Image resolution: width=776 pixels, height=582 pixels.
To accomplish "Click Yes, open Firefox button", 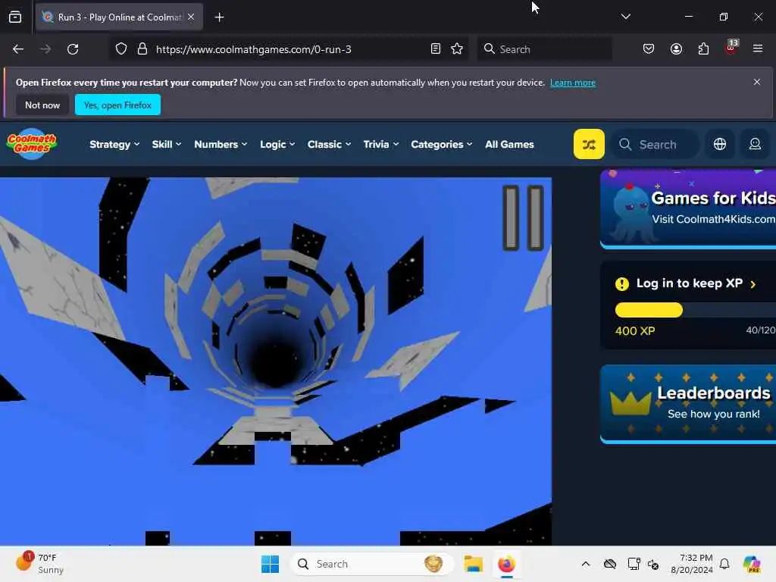I will click(x=117, y=105).
